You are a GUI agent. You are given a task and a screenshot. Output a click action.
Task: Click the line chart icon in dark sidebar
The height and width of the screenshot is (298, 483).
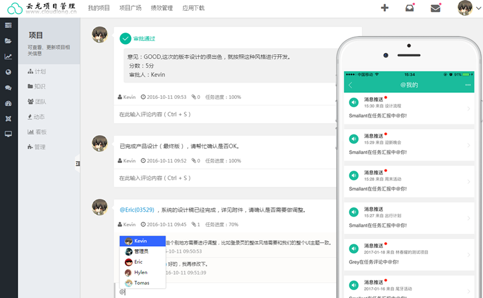click(x=8, y=56)
